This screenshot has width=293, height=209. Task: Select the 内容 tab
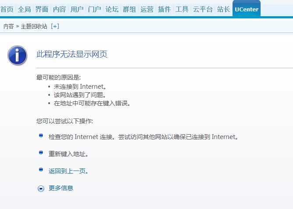pos(59,9)
